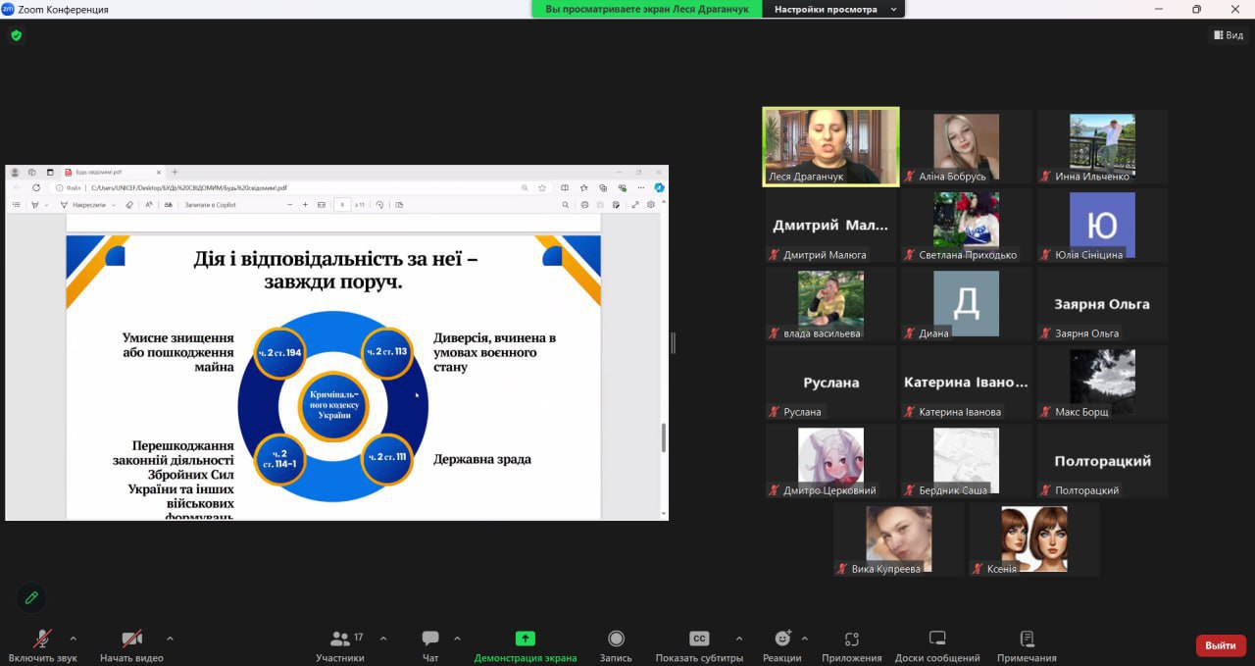Screen dimensions: 1255x666
Task: Select Ксенія's video tile
Action: (x=1034, y=538)
